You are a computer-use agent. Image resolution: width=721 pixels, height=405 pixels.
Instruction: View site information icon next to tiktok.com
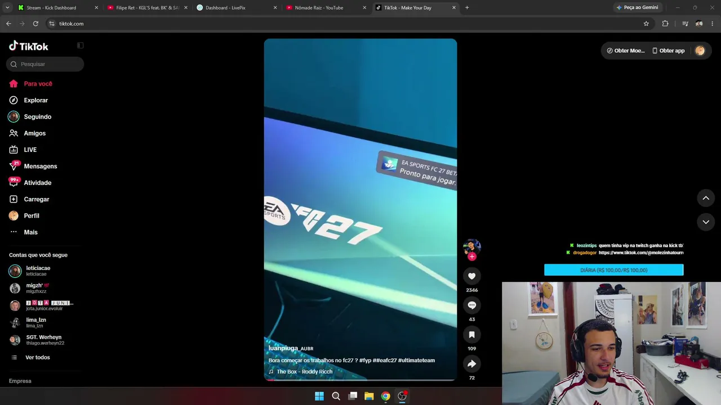52,24
